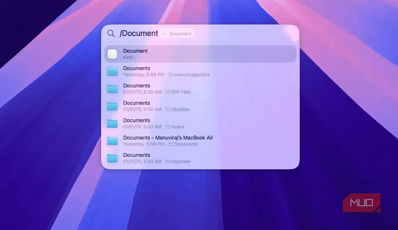The width and height of the screenshot is (398, 230).
Task: Click the Spotlight magnifying glass icon
Action: 111,33
